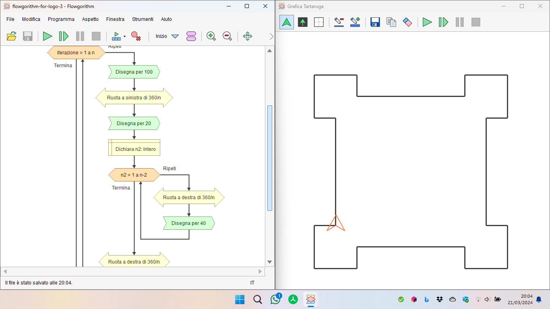Click the Flowgorithm taskbar icon
This screenshot has width=550, height=309.
click(310, 299)
